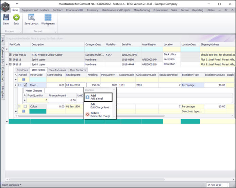Switch to the Item Inclusions tab
Image resolution: width=236 pixels, height=188 pixels.
coord(58,70)
